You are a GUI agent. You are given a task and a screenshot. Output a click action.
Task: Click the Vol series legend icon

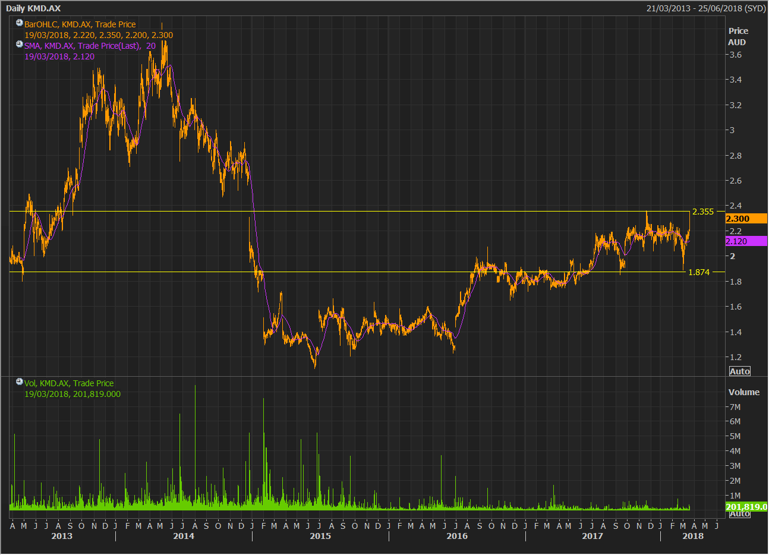click(x=20, y=382)
